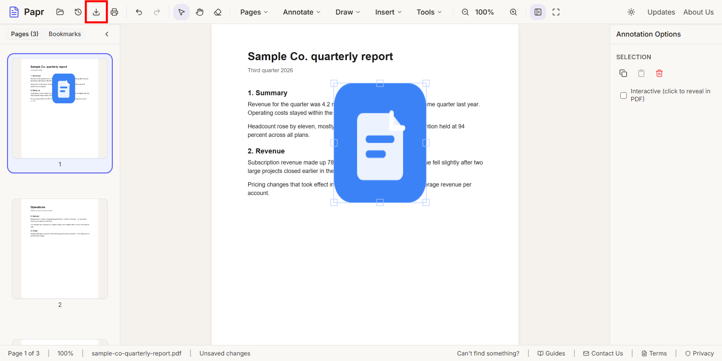Select the pointer selection tool
The width and height of the screenshot is (722, 361).
(x=182, y=12)
